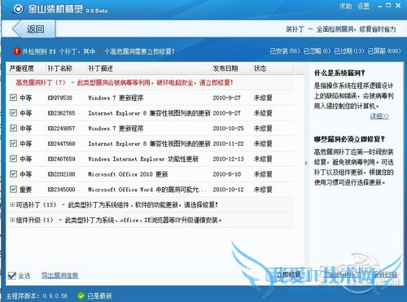This screenshot has height=302, width=407.
Task: Open the 详细>> link about system vulnerabilities
Action: click(x=379, y=116)
